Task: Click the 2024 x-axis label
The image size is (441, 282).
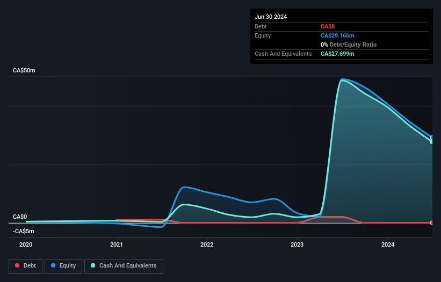Action: 388,244
